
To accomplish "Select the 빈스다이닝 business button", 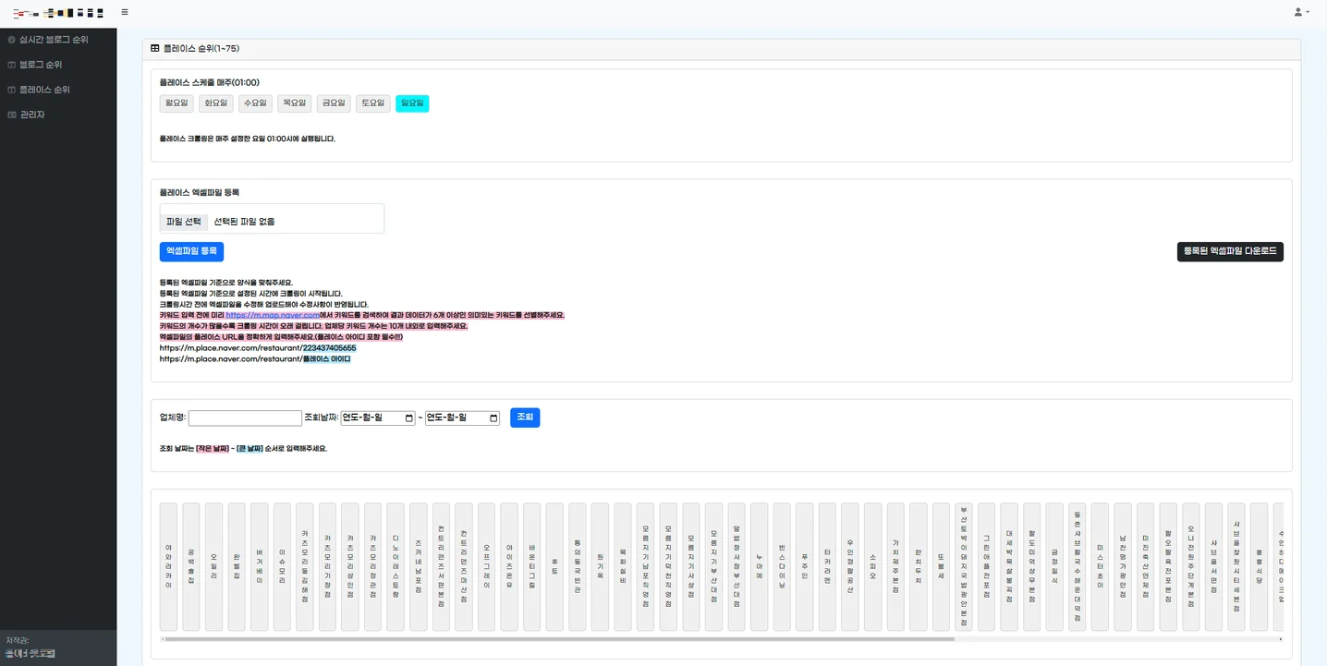I will coord(782,567).
